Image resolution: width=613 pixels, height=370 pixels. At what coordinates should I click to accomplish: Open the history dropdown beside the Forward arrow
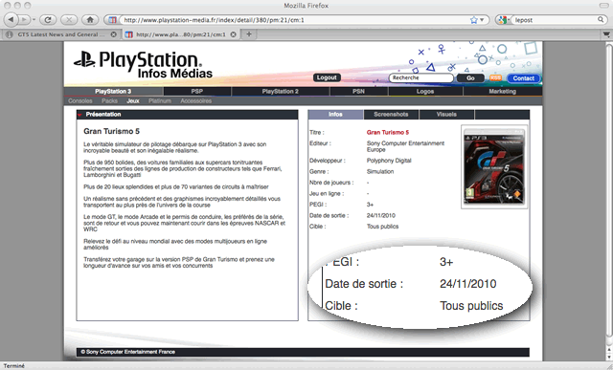coord(34,19)
